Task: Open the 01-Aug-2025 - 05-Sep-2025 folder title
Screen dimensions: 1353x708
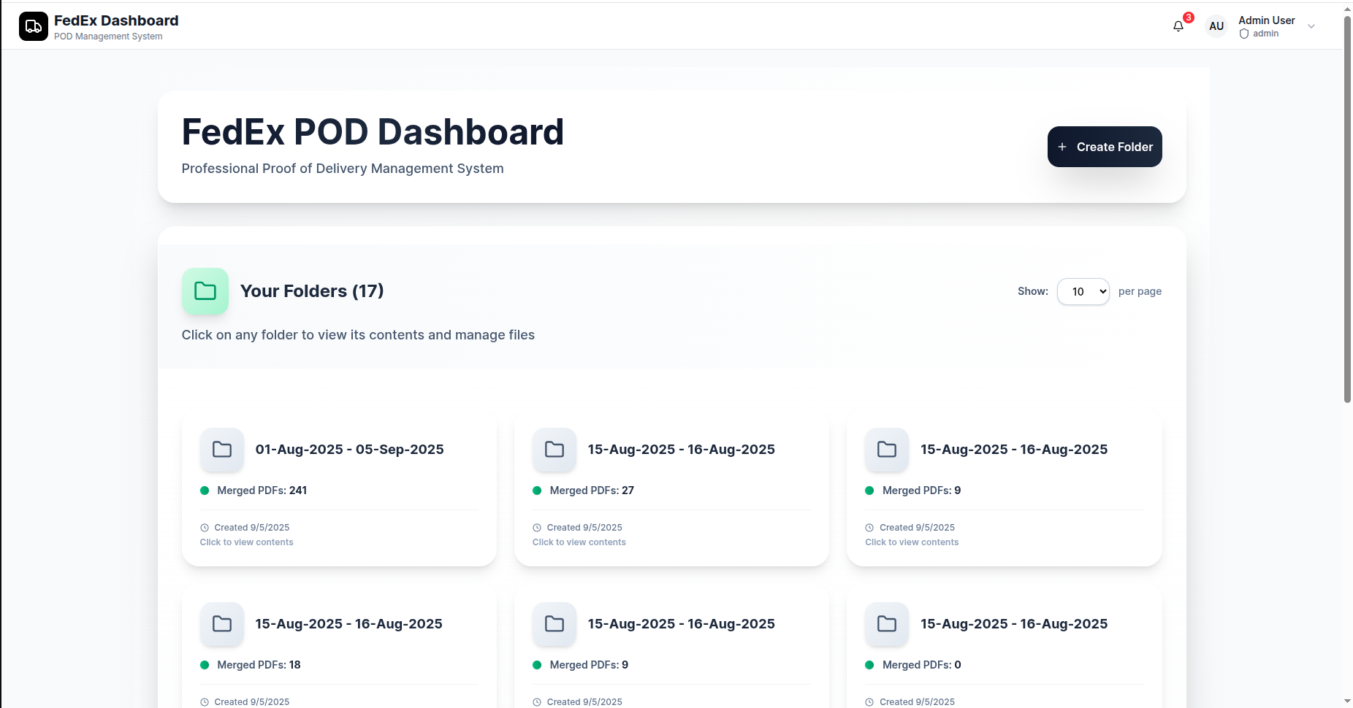Action: [349, 450]
